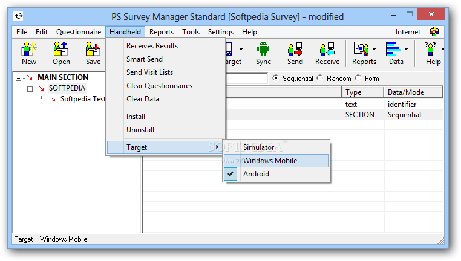This screenshot has width=461, height=261.
Task: Click the 'text' cell in Type column
Action: tap(351, 105)
